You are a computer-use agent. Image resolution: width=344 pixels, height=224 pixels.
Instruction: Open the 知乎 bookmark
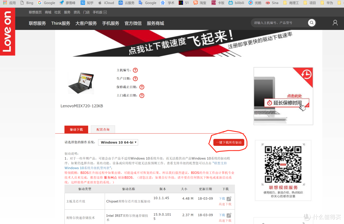coord(87,3)
